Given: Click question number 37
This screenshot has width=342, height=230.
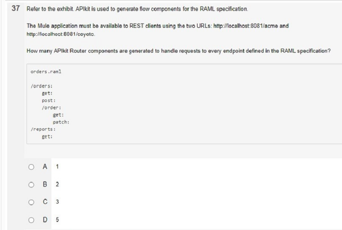Looking at the screenshot, I should click(16, 8).
